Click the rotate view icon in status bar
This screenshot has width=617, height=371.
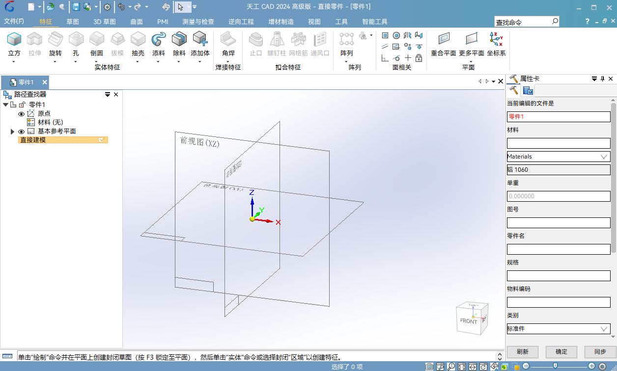483,367
